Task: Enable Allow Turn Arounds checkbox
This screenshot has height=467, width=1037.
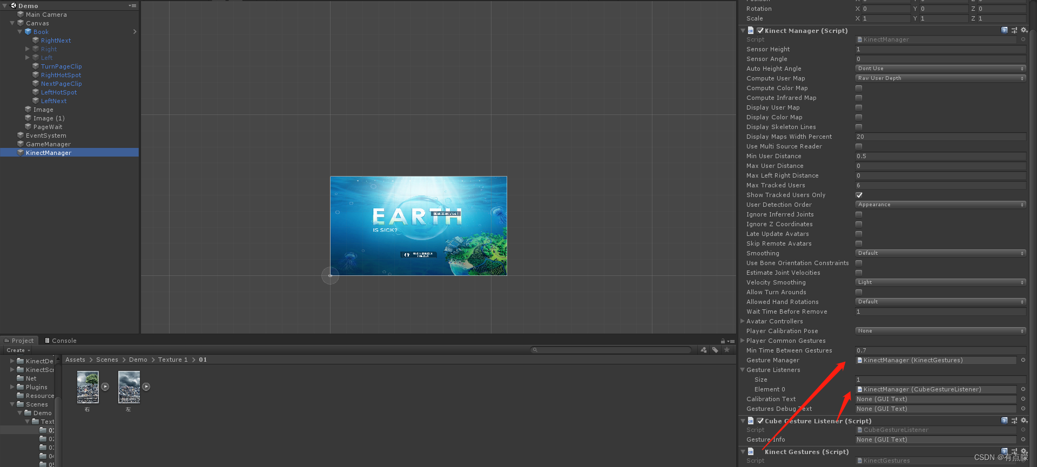Action: 859,292
